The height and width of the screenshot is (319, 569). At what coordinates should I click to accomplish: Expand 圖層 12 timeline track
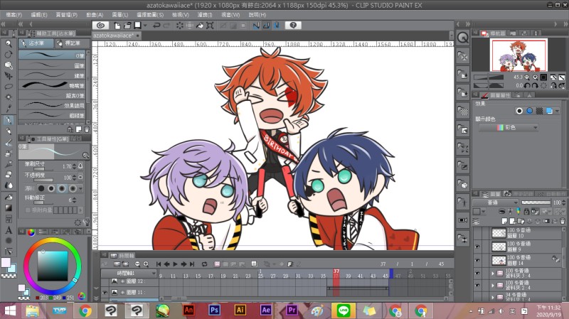(x=122, y=281)
